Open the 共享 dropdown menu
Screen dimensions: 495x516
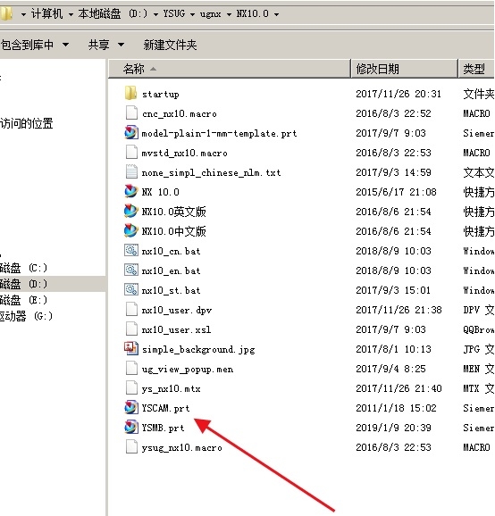106,45
